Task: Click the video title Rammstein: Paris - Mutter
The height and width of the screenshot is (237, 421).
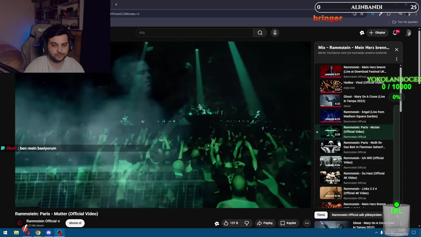Action: tap(57, 214)
